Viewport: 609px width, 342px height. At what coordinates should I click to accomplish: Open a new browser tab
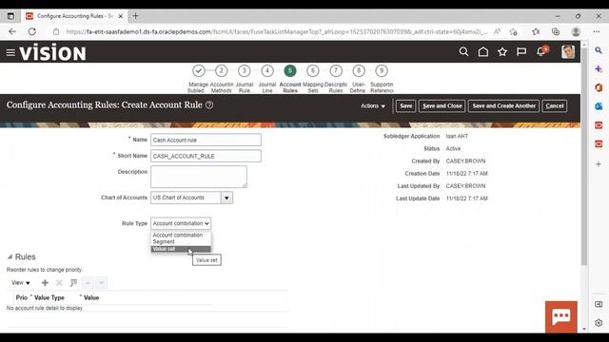(135, 16)
